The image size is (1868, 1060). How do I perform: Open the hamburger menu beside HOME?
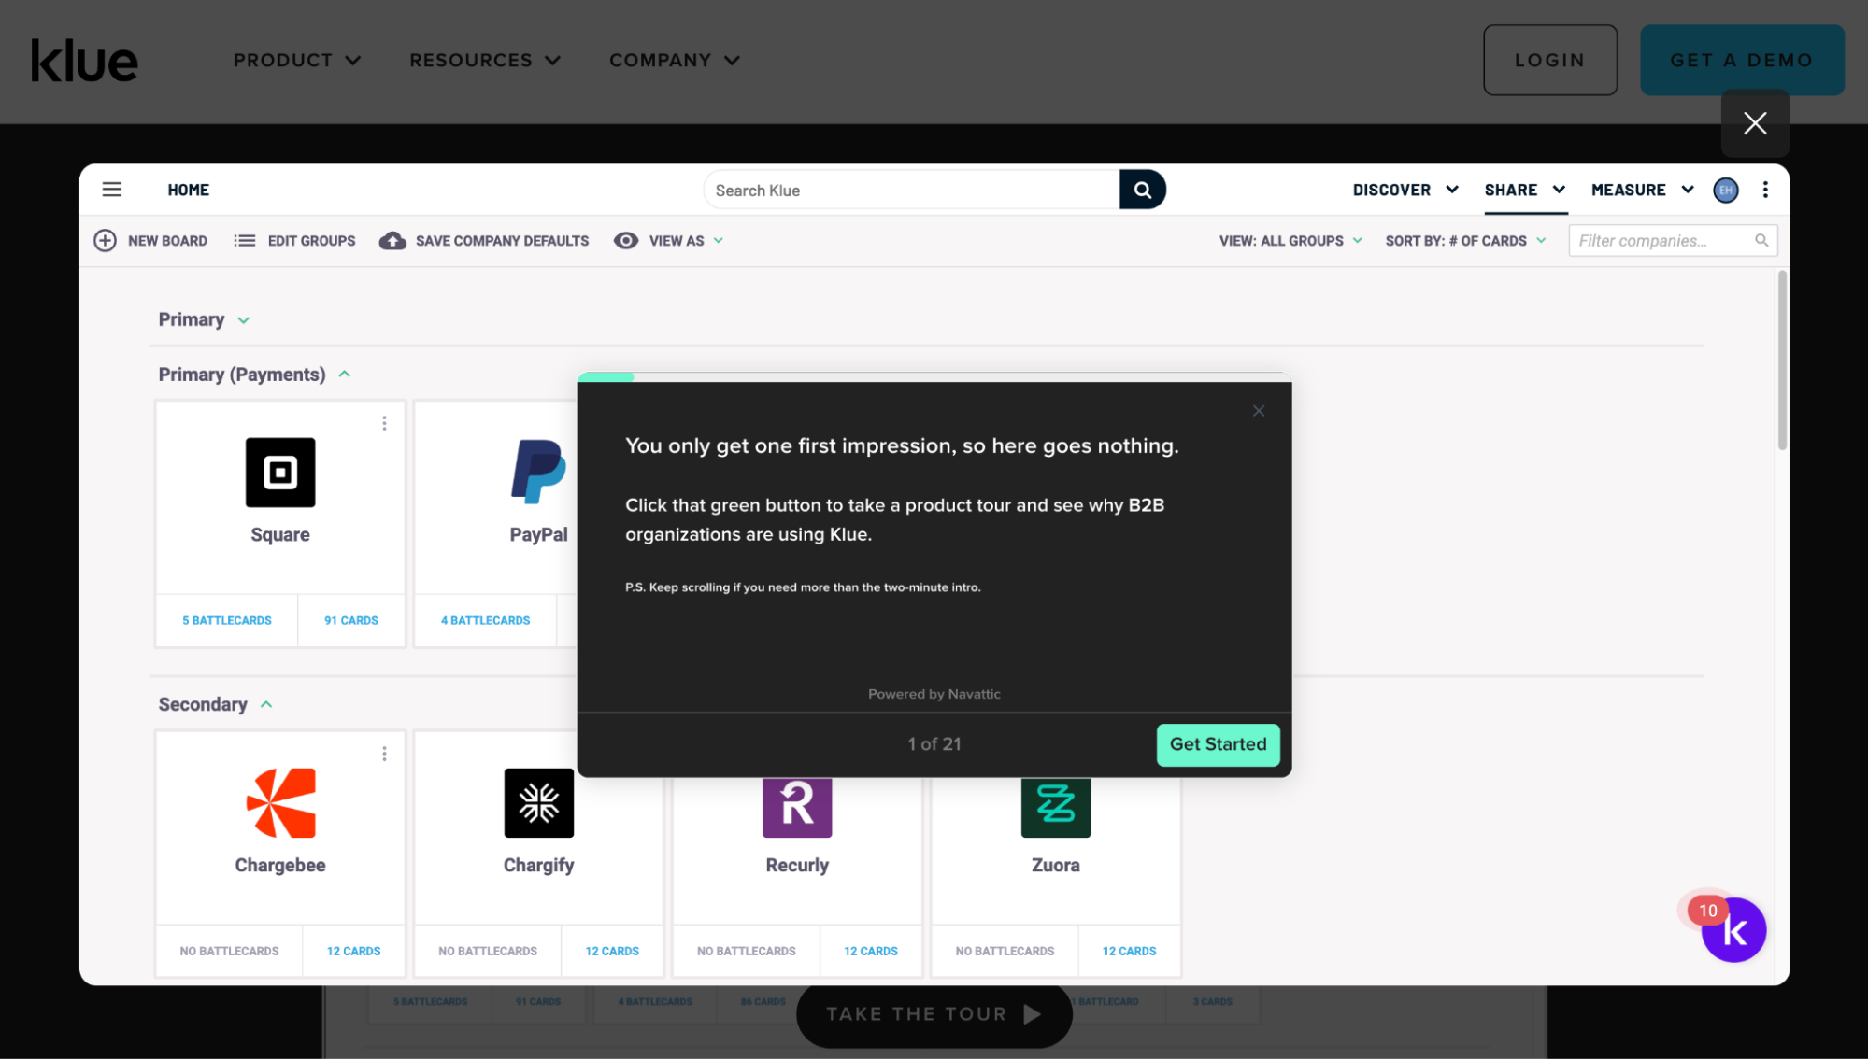[112, 190]
